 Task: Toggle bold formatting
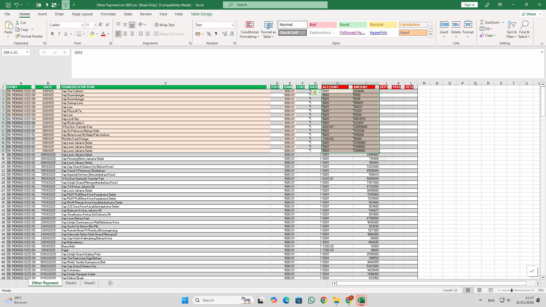point(52,34)
